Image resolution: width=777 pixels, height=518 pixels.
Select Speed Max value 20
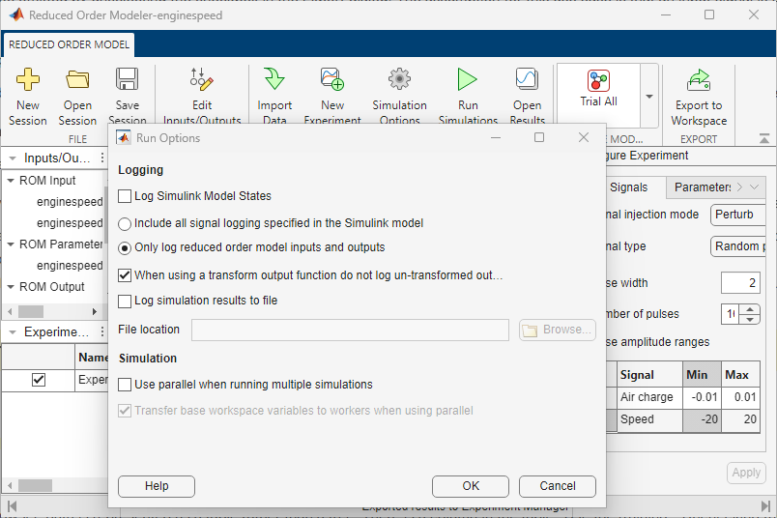coord(740,419)
